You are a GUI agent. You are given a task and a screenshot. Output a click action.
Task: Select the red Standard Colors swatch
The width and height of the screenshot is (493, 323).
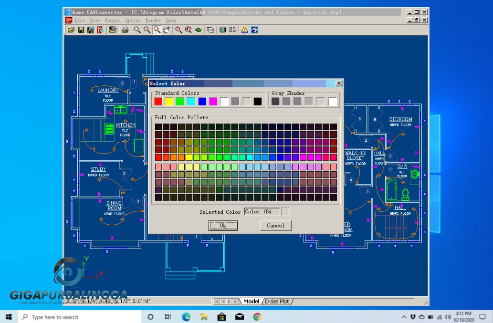(158, 101)
